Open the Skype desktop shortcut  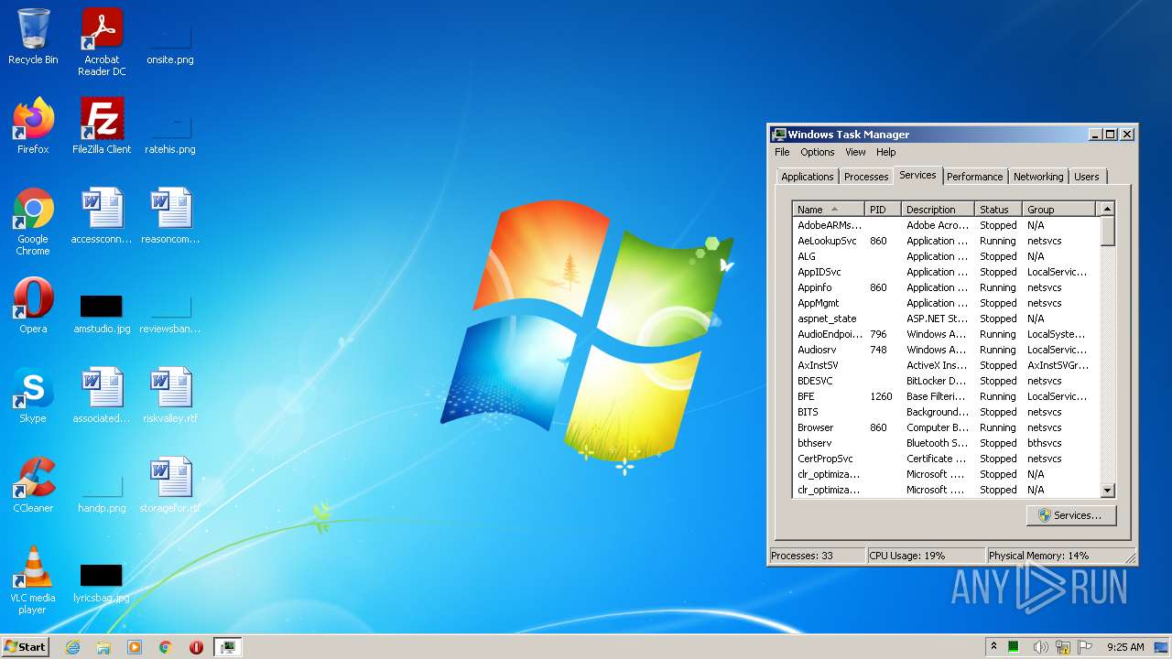[33, 396]
